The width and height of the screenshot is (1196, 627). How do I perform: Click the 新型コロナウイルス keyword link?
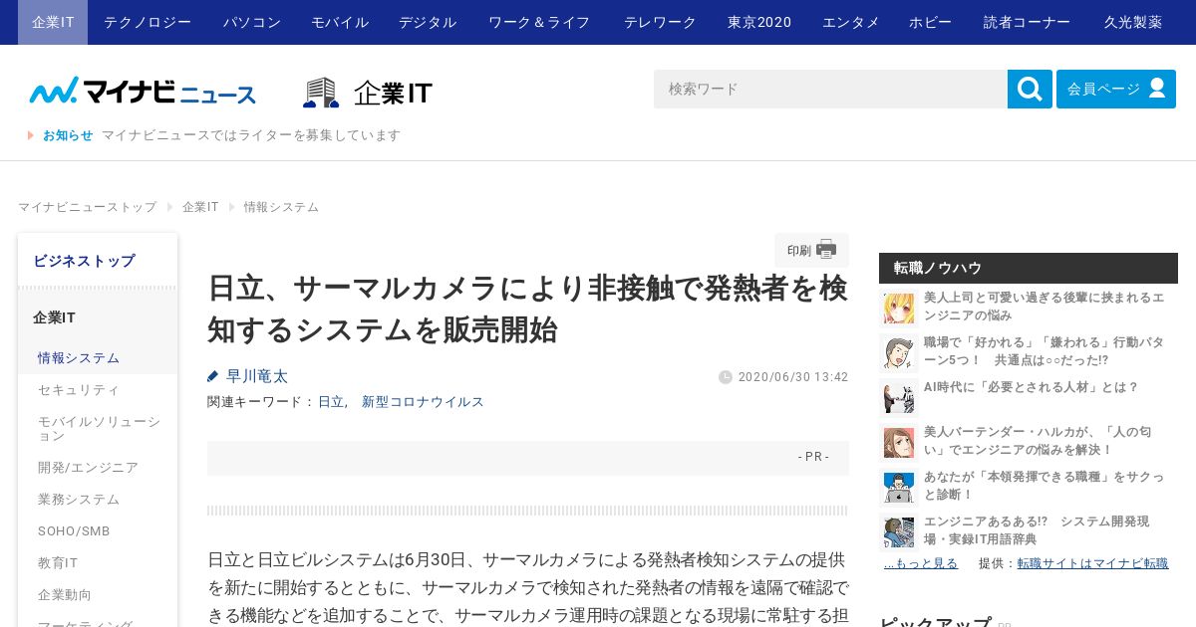pyautogui.click(x=423, y=402)
